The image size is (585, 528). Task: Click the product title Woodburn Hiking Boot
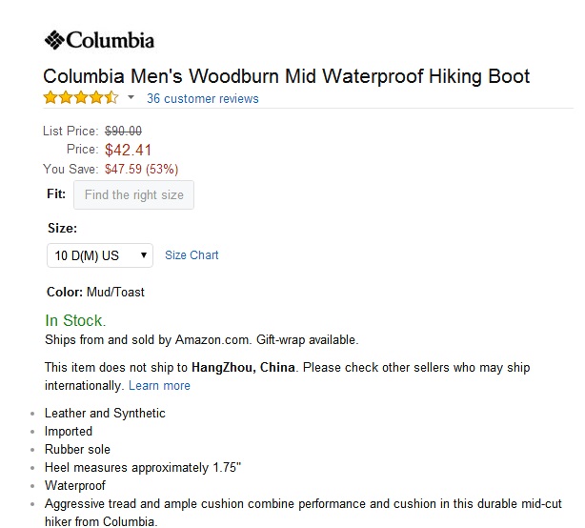point(286,76)
